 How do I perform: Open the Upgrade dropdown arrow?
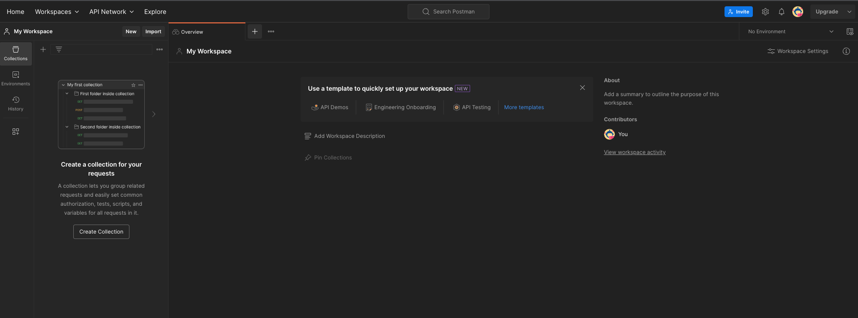(849, 12)
